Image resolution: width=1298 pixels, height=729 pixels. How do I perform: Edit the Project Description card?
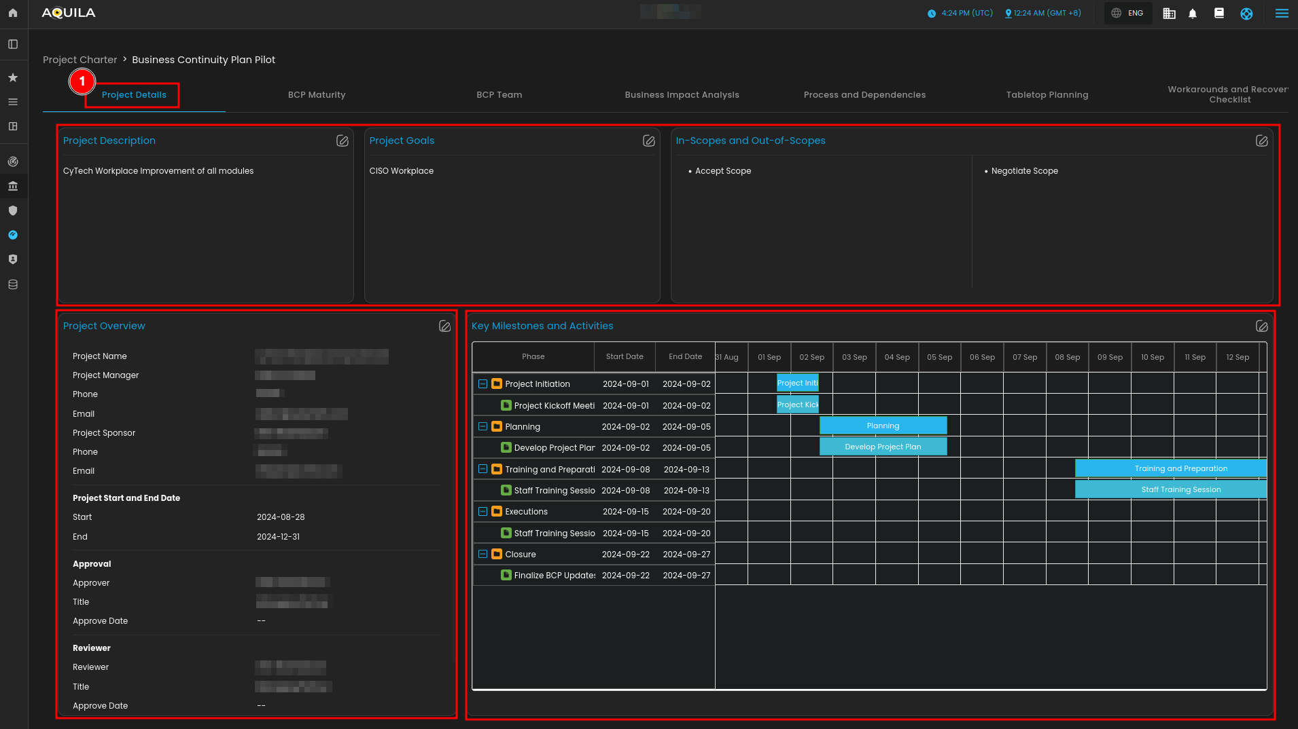pos(343,141)
